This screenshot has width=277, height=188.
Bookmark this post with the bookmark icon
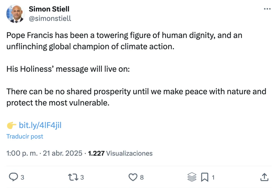click(205, 177)
